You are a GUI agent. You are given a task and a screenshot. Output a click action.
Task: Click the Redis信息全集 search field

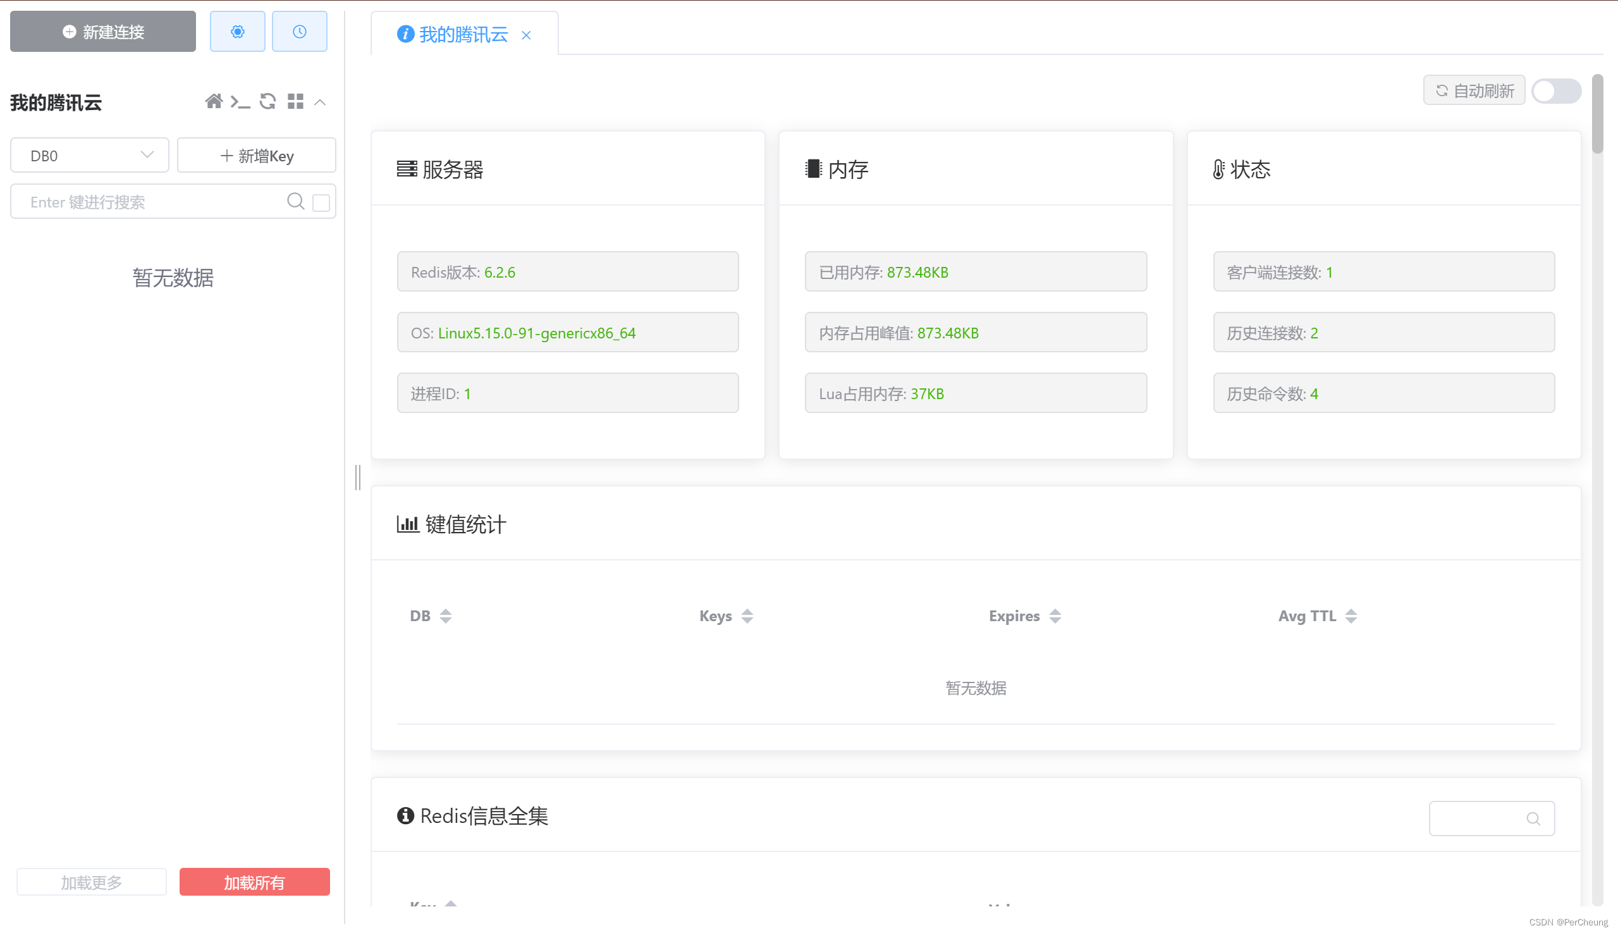[x=1491, y=819]
